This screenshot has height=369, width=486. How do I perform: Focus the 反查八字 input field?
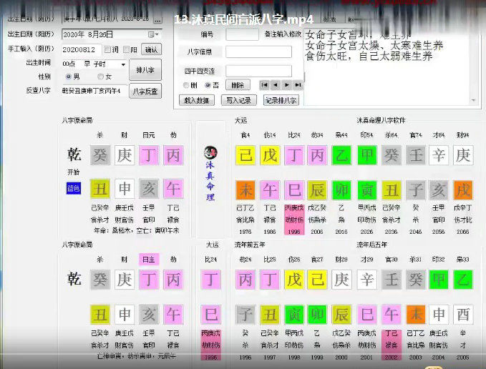tap(94, 91)
